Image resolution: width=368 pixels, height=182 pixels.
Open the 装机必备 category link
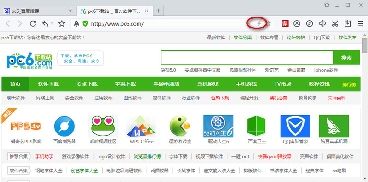[278, 98]
